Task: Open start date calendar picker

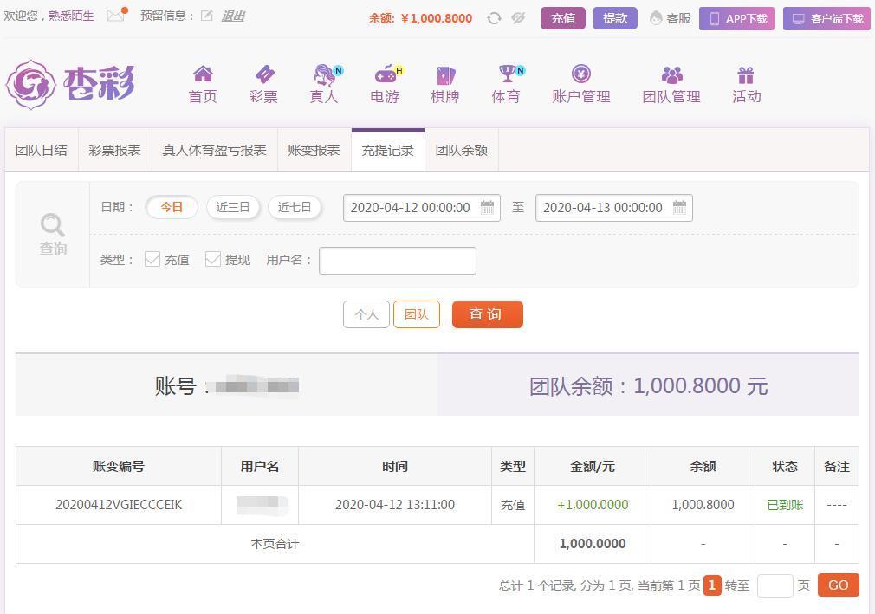Action: pos(487,208)
